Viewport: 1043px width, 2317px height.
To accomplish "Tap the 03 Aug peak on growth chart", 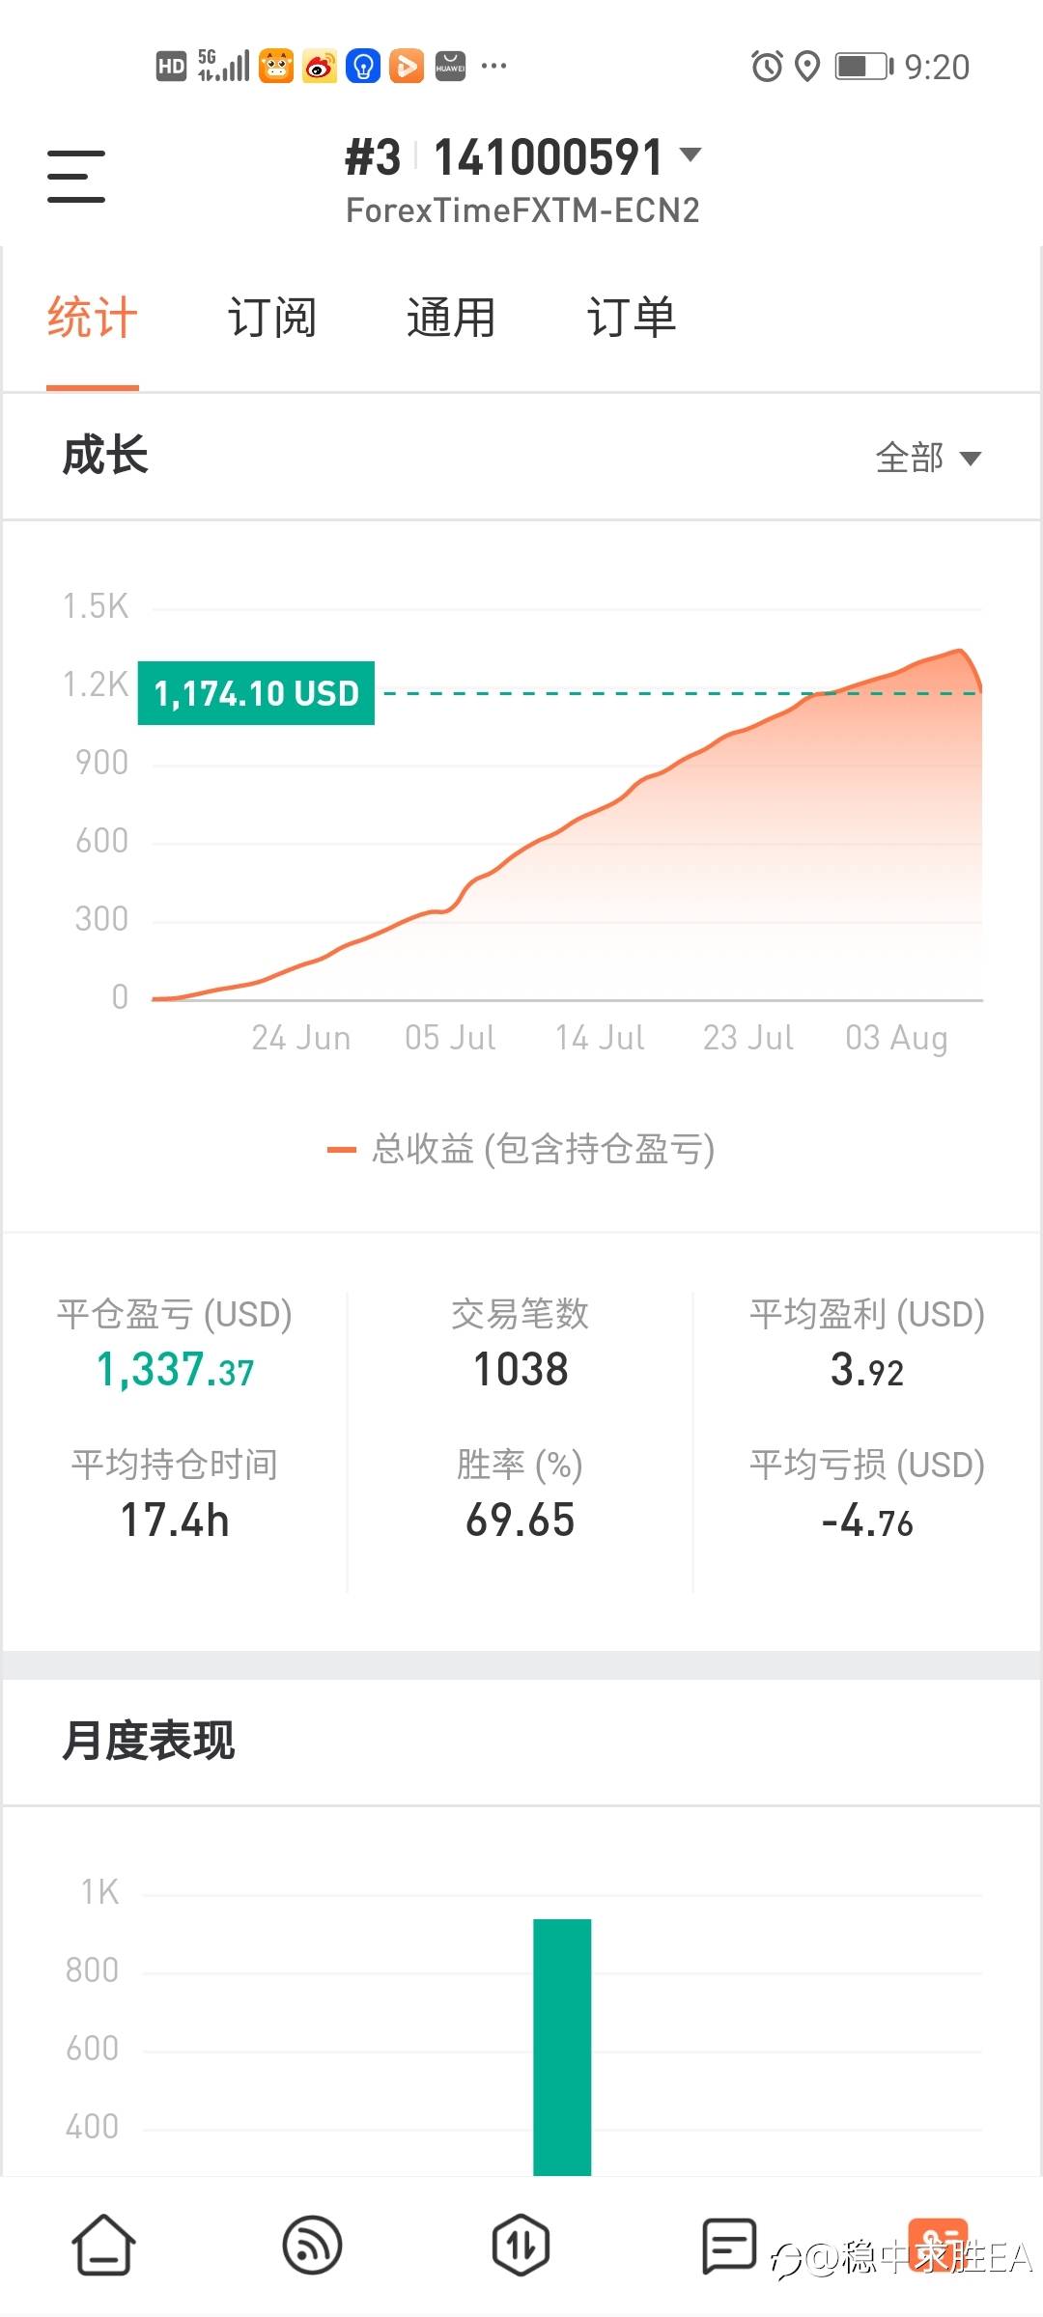I will pyautogui.click(x=959, y=653).
